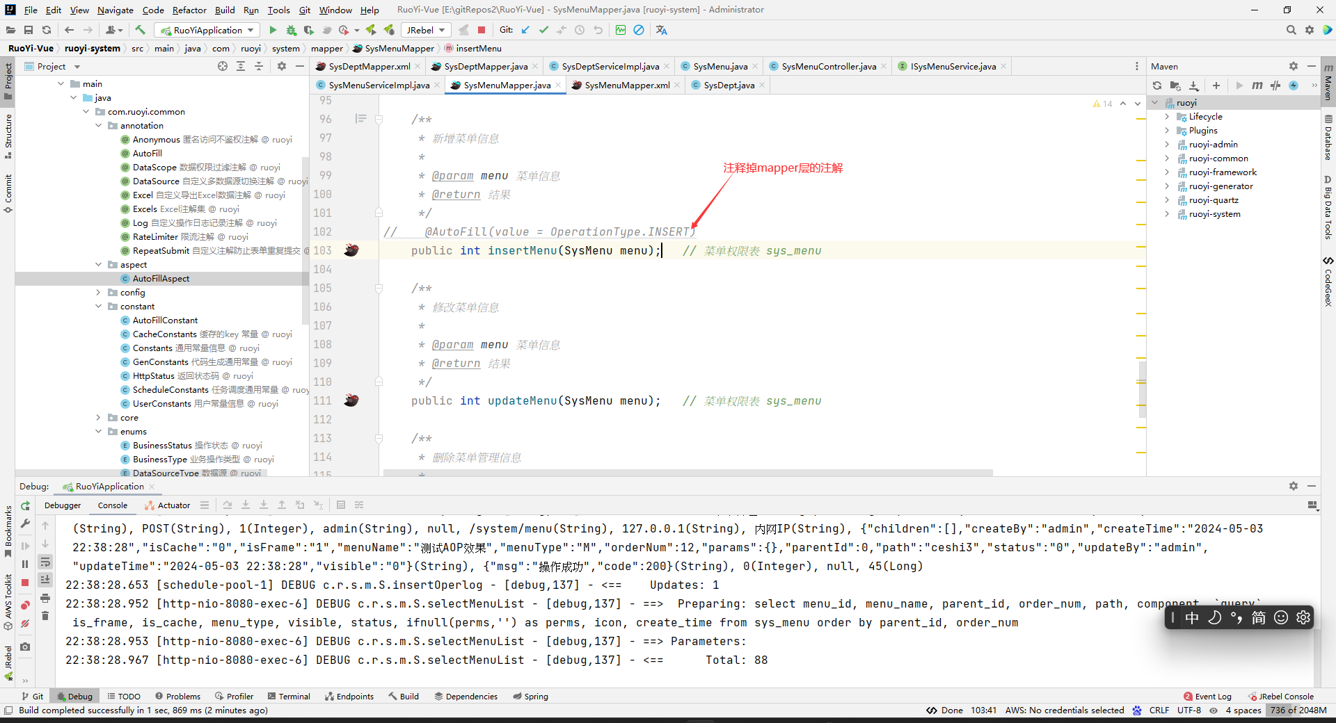The image size is (1336, 723).
Task: Toggle the Database tool window stripe button
Action: point(1328,138)
